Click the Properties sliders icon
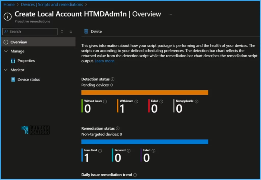Viewport: 261px width, 180px height. [x=13, y=61]
